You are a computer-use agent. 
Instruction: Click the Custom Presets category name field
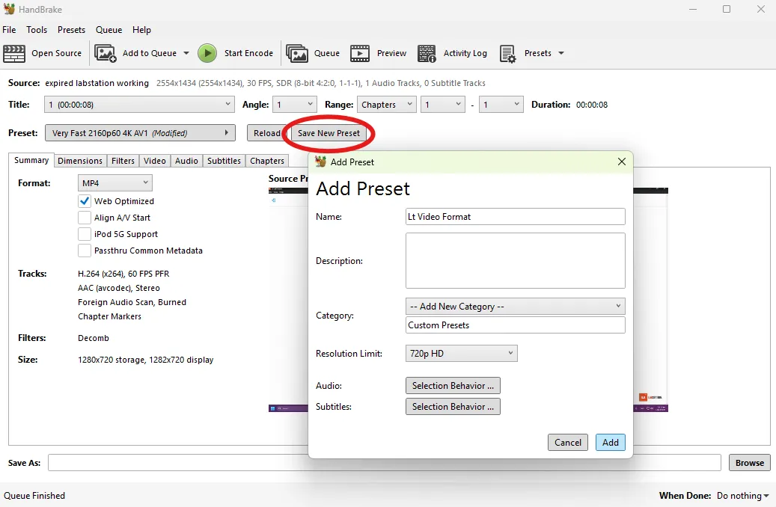(x=515, y=325)
